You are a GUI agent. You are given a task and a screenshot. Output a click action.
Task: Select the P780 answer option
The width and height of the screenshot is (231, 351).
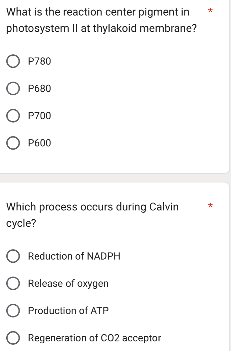pyautogui.click(x=13, y=61)
